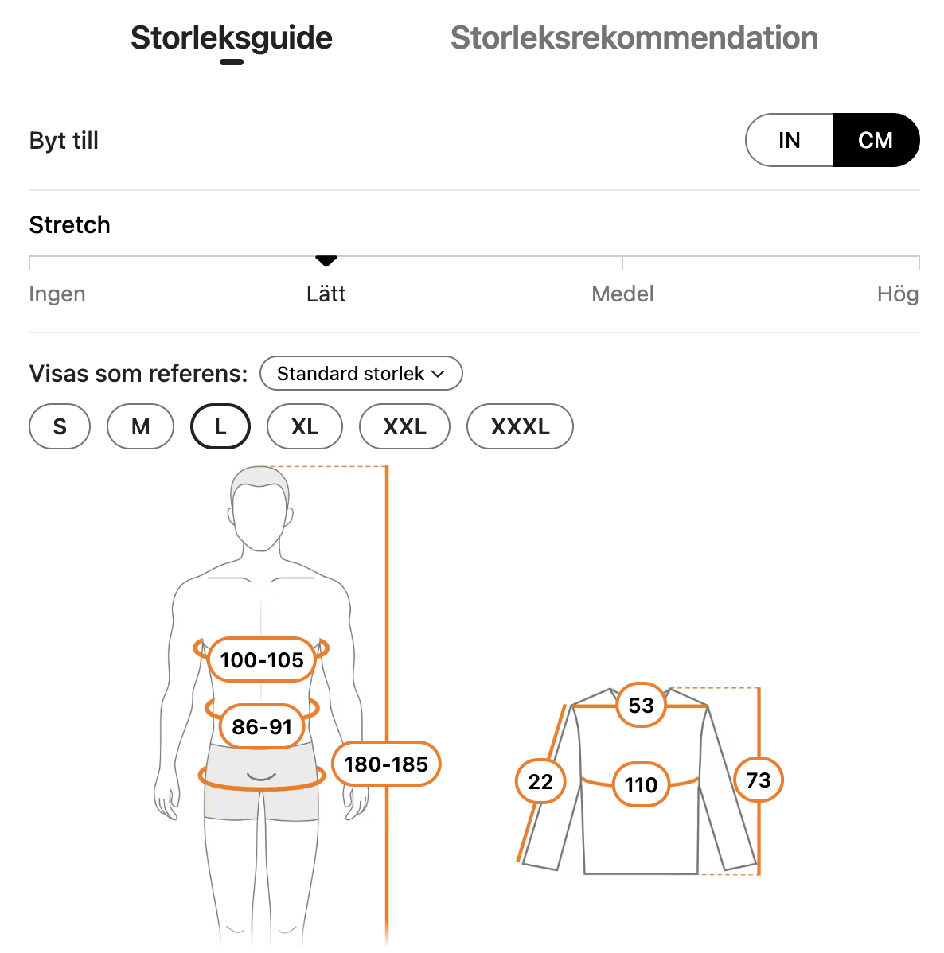Click the chevron in Standard storlek selector
Screen dimensions: 944x953
(x=438, y=375)
